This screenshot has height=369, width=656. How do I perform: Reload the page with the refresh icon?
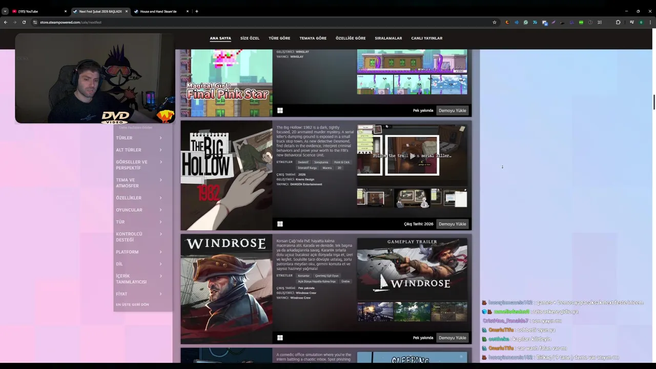tap(24, 22)
